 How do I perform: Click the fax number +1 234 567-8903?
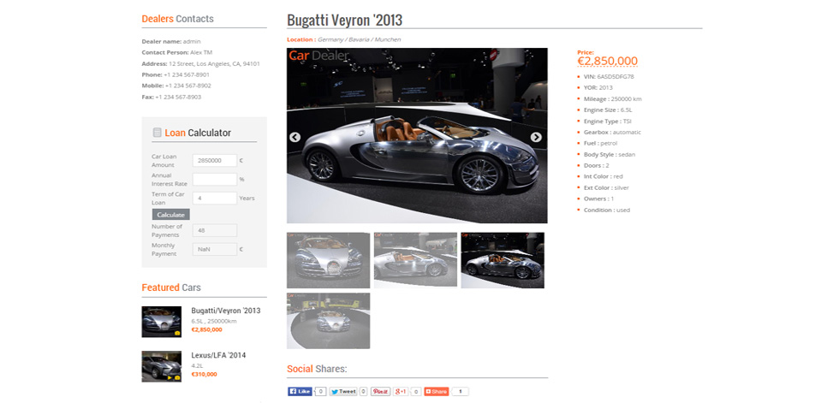(178, 98)
